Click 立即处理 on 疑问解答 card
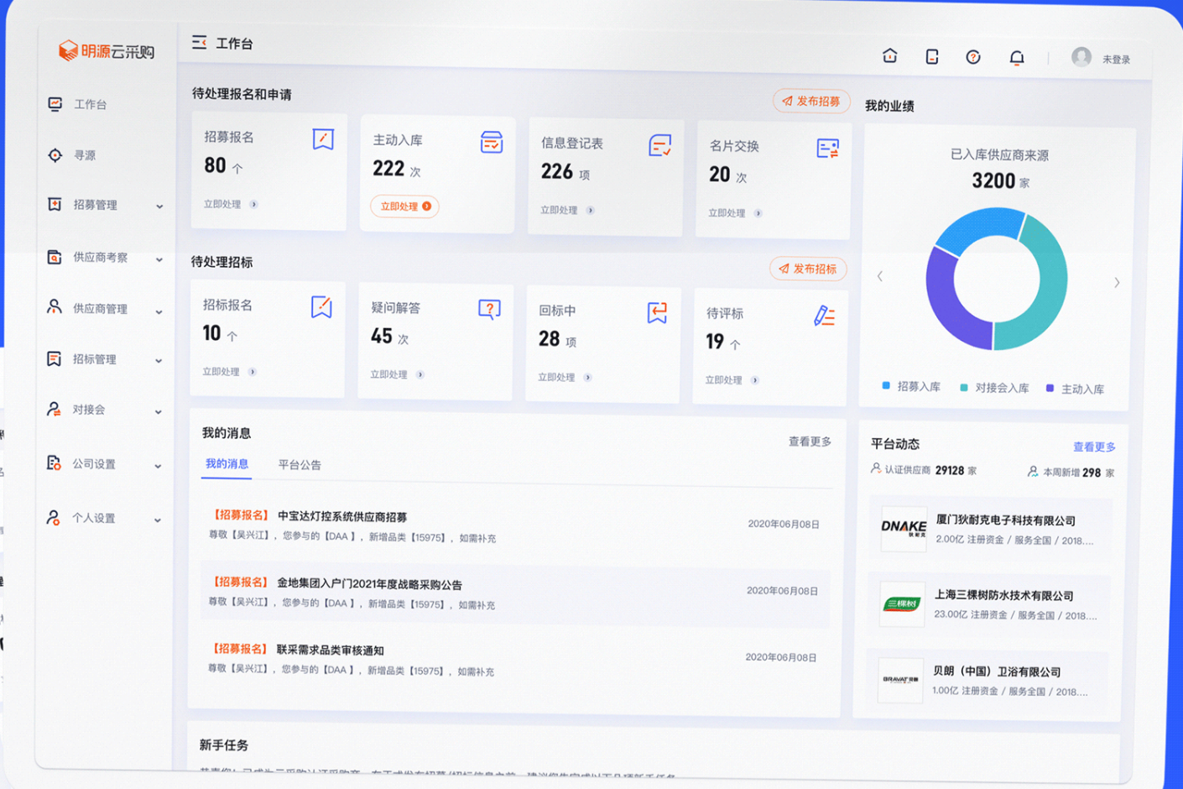Image resolution: width=1183 pixels, height=789 pixels. pos(397,374)
